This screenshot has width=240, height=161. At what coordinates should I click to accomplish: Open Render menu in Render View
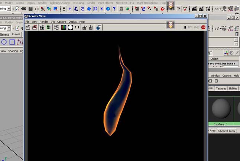point(44,22)
